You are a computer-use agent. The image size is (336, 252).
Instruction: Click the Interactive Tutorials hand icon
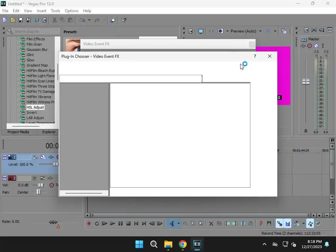click(x=113, y=20)
